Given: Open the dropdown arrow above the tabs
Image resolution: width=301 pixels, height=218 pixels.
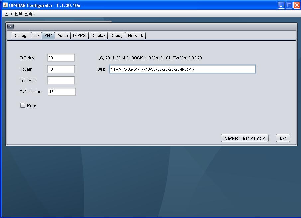Looking at the screenshot, I should [11, 26].
